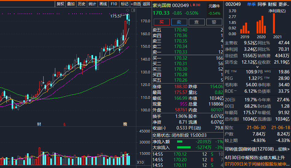Select the 单季 tab
291x168 pixels.
(x=251, y=4)
